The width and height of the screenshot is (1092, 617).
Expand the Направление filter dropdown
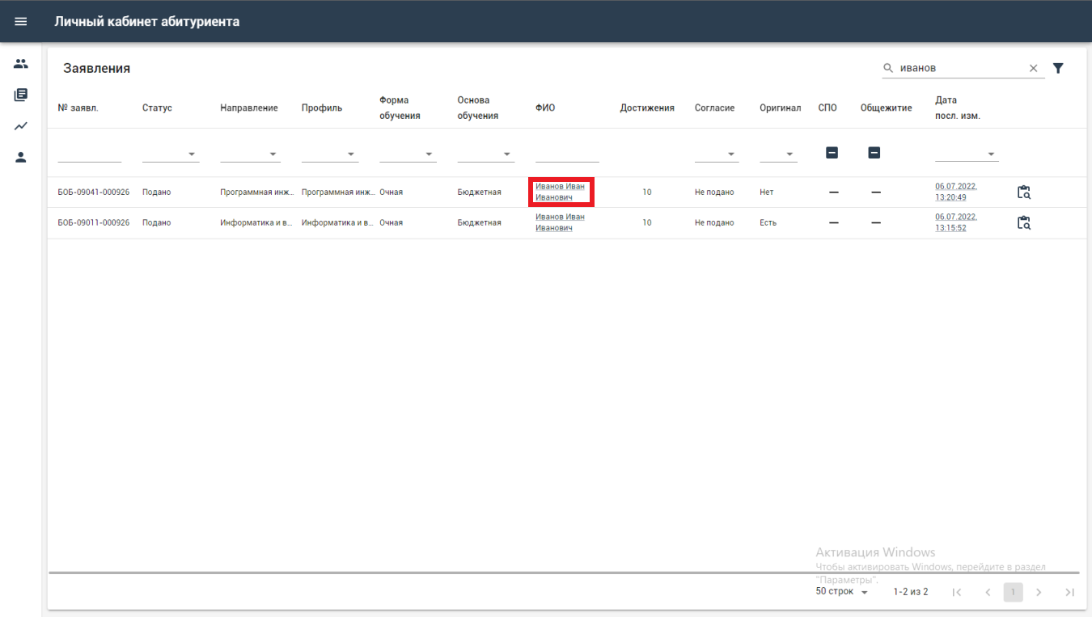(x=250, y=154)
